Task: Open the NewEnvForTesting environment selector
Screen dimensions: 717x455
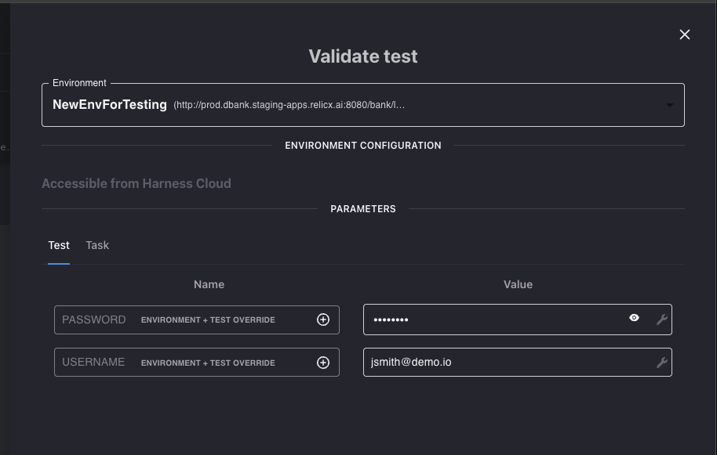Action: [110, 105]
